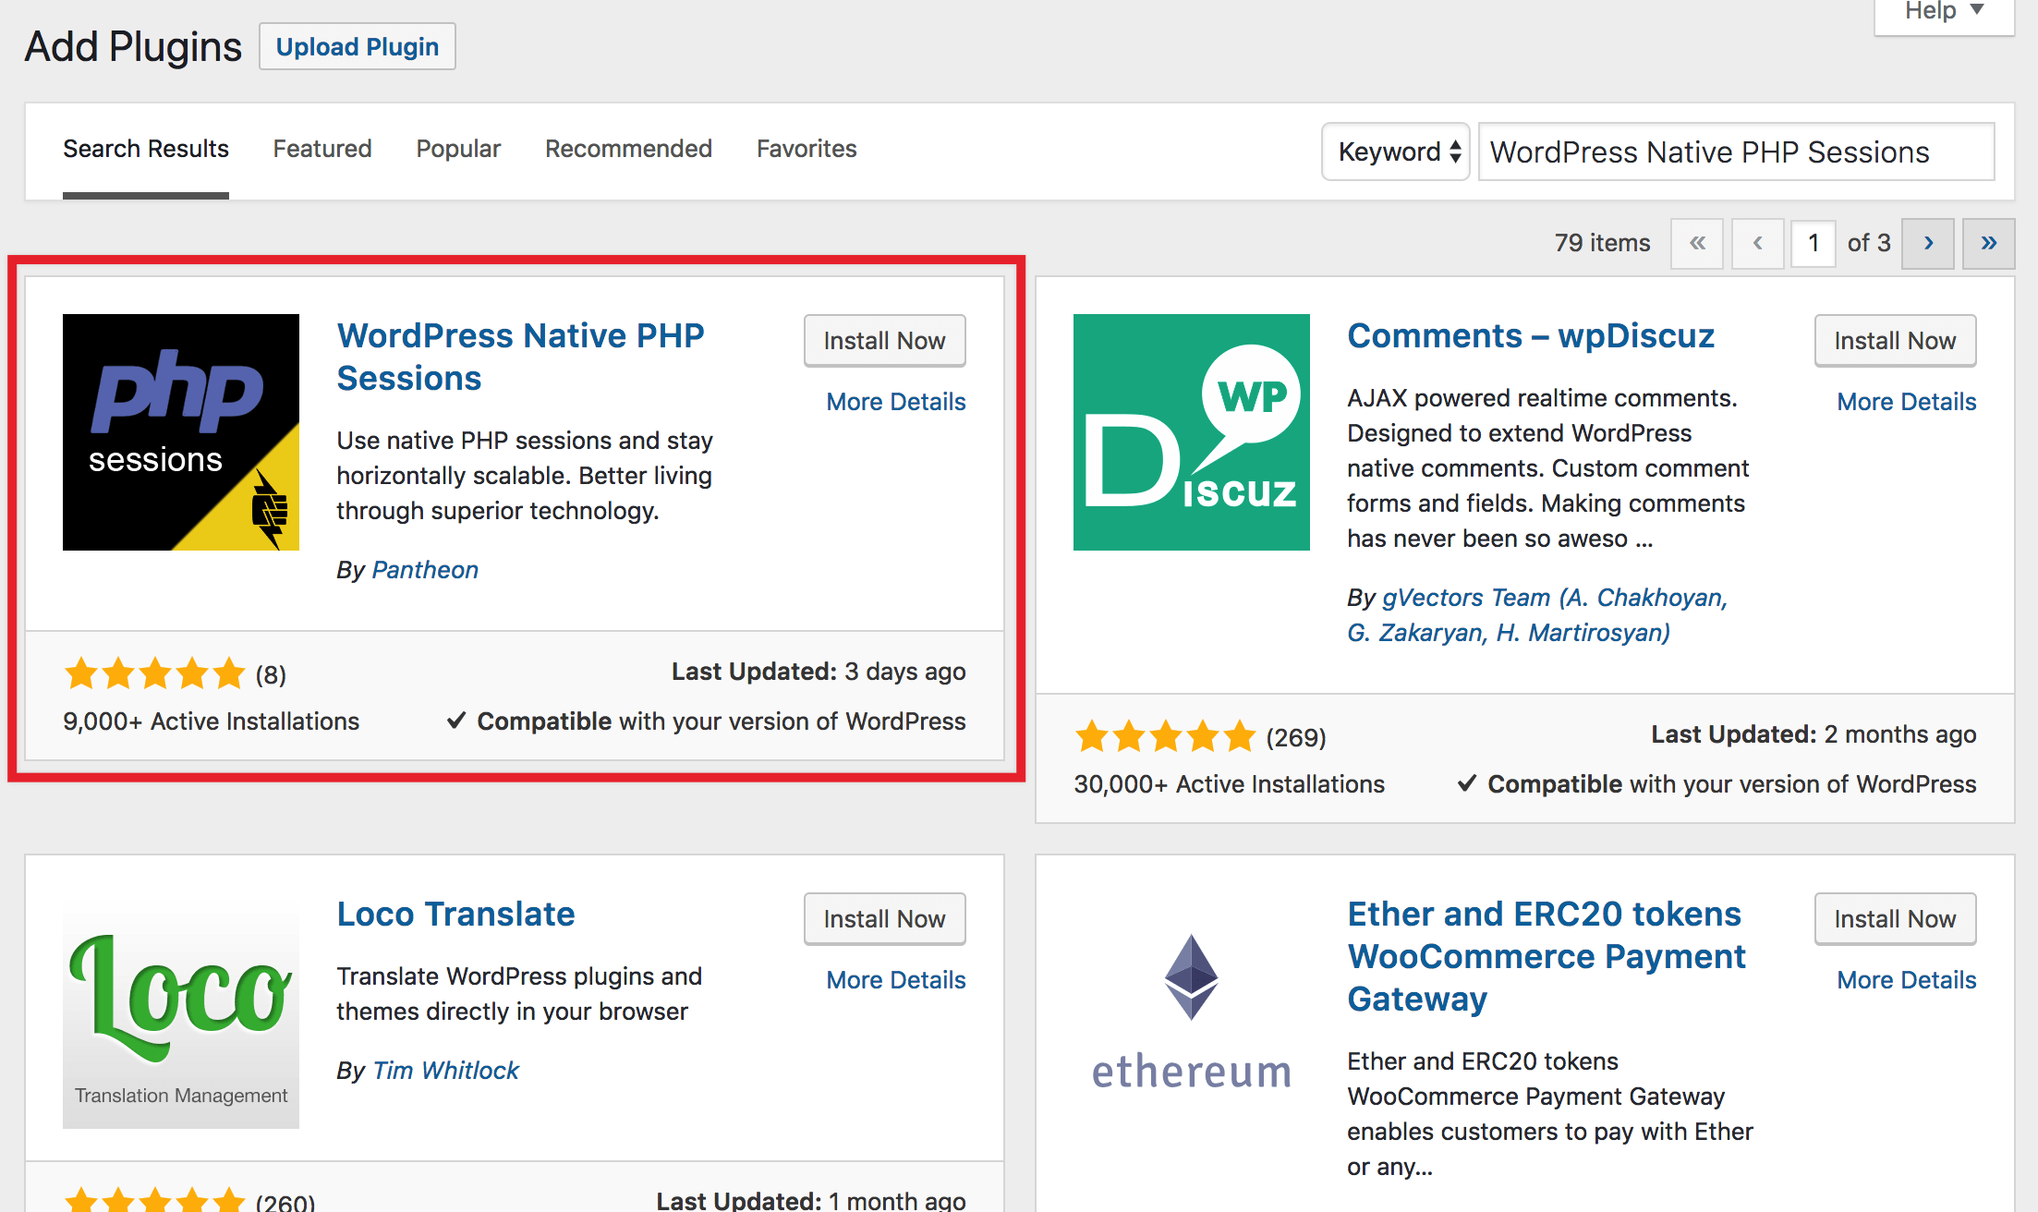Open the Keyword search filter dropdown

(x=1395, y=151)
